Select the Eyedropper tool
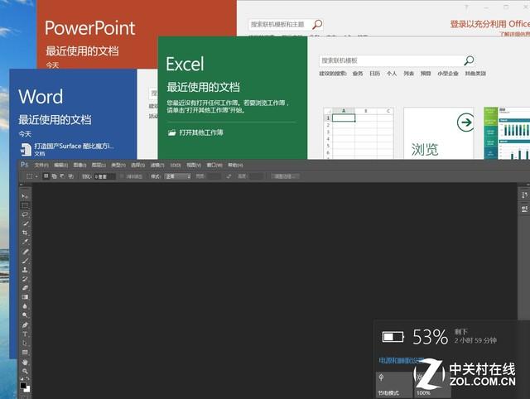 pyautogui.click(x=25, y=242)
